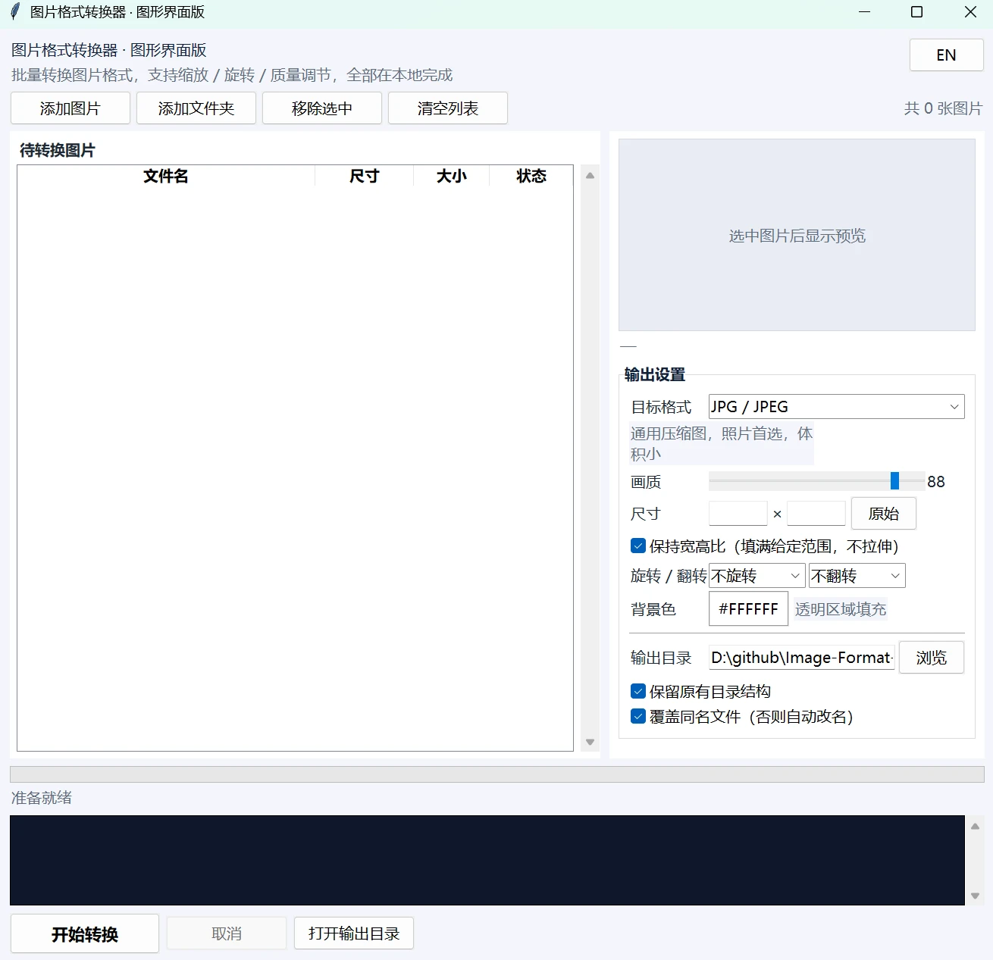The image size is (993, 960).
Task: Click the 准备就绪 status text
Action: pos(42,798)
